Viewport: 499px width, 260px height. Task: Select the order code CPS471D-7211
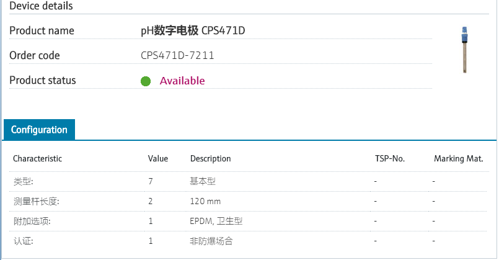click(x=177, y=56)
